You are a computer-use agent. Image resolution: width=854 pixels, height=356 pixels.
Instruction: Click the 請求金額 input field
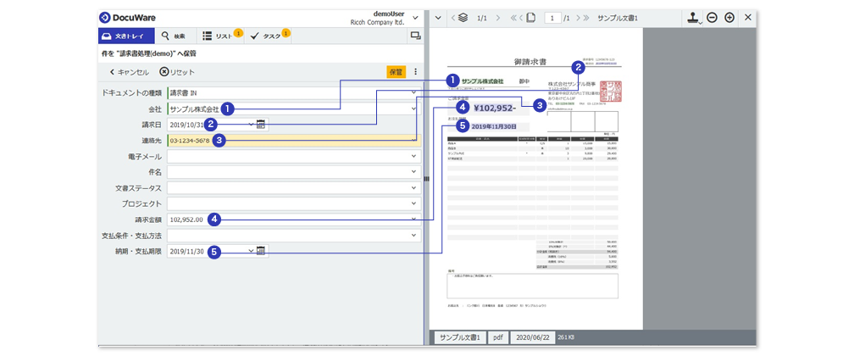pos(288,220)
